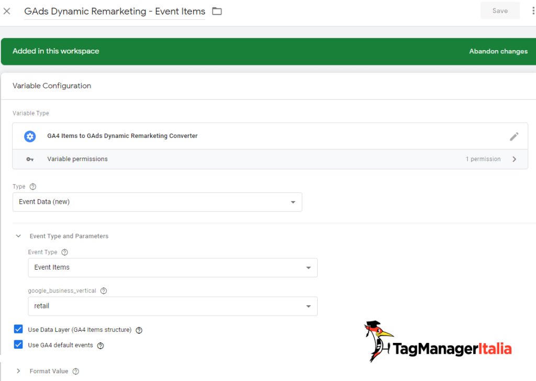Expand permissions with the right chevron
This screenshot has width=536, height=381.
514,159
